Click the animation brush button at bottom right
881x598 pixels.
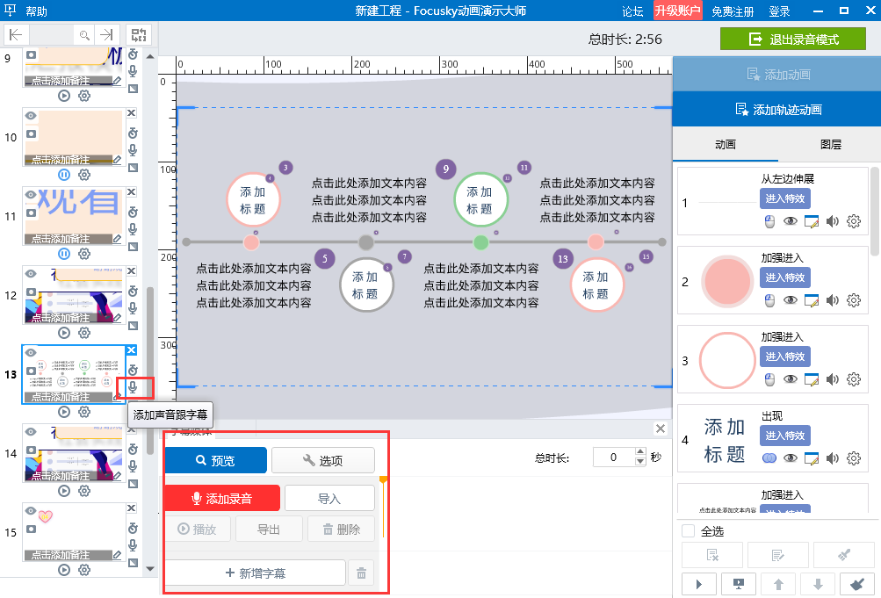856,585
